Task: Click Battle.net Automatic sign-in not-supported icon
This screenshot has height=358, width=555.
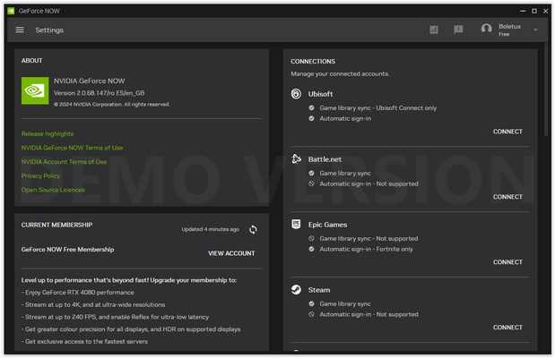Action: click(311, 183)
